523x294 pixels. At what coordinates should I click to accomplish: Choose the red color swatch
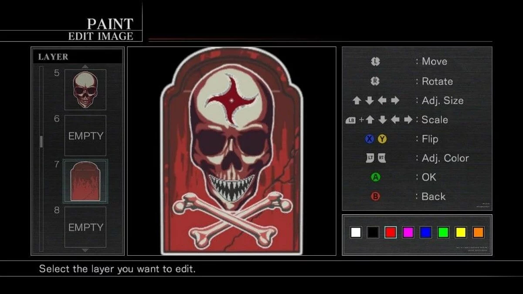(x=391, y=233)
